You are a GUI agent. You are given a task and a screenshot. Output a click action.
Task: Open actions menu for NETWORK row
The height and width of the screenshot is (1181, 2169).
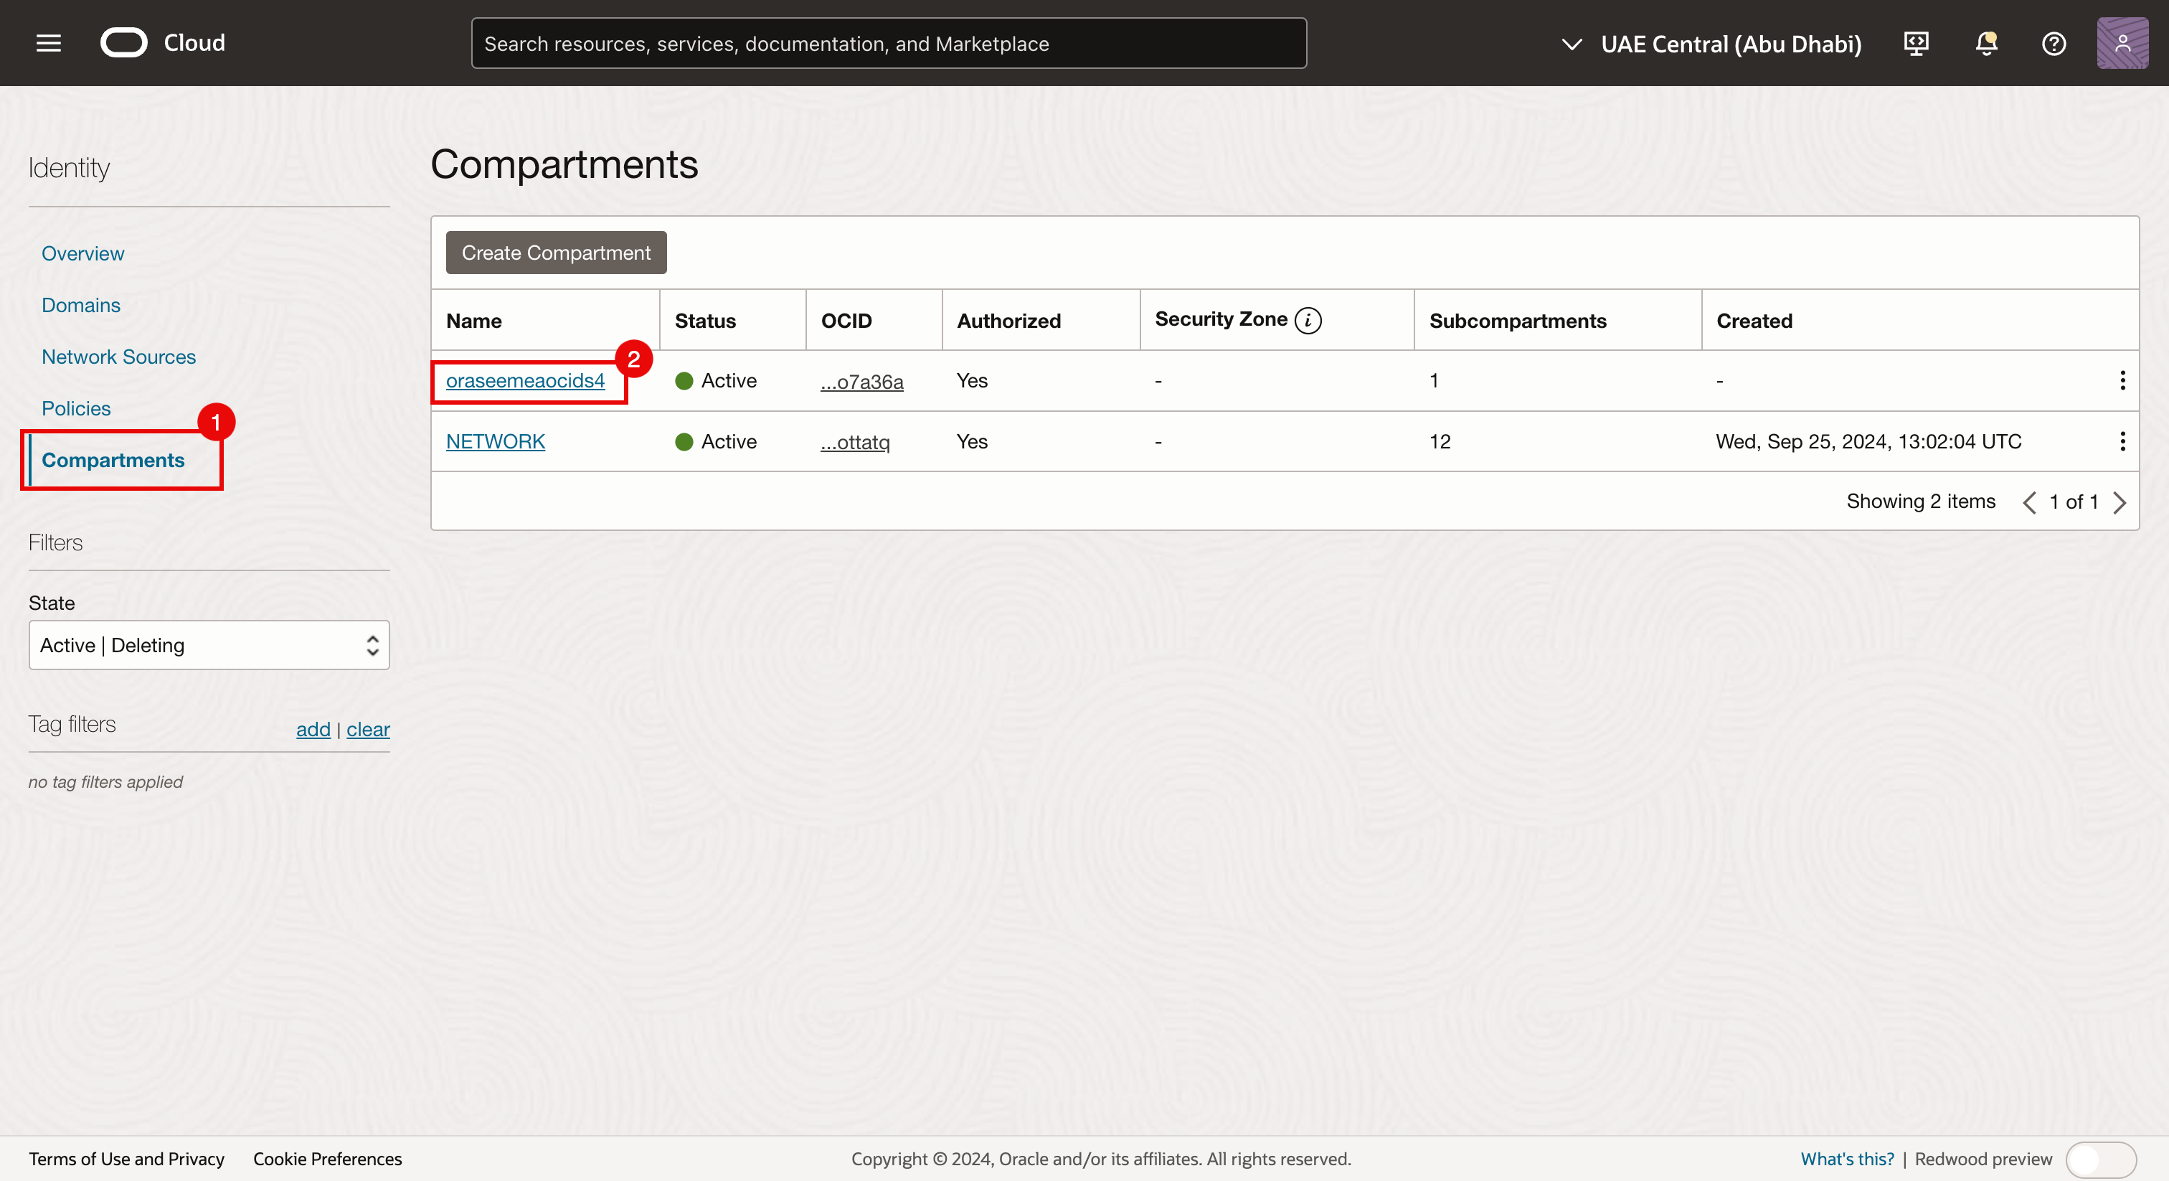2122,441
